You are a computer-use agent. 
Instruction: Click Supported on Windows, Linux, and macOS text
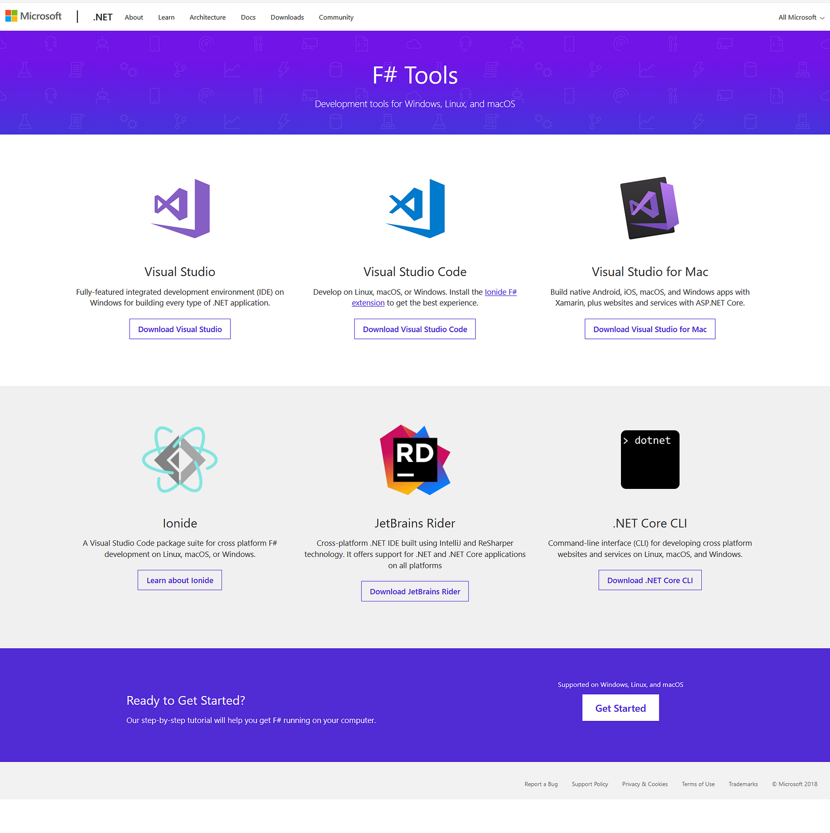tap(620, 685)
